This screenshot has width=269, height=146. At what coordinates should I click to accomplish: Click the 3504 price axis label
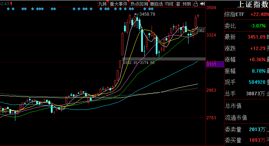211,8
